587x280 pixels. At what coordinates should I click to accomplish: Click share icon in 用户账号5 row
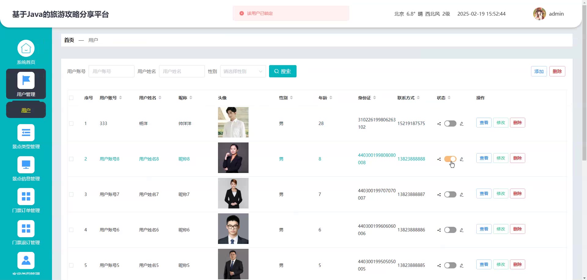click(439, 266)
